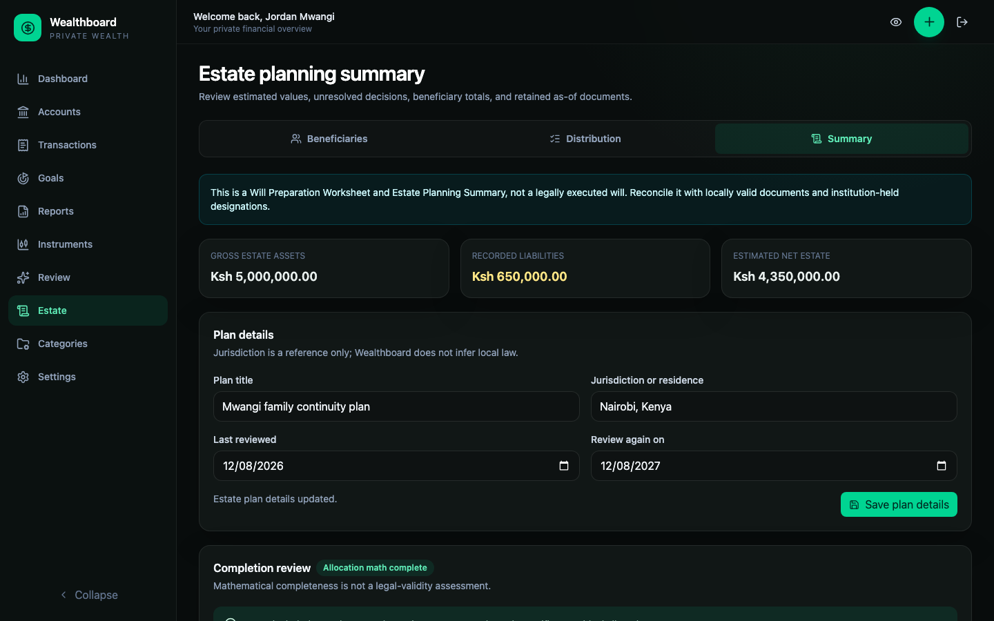994x621 pixels.
Task: Switch to the Distribution tab
Action: 585,139
